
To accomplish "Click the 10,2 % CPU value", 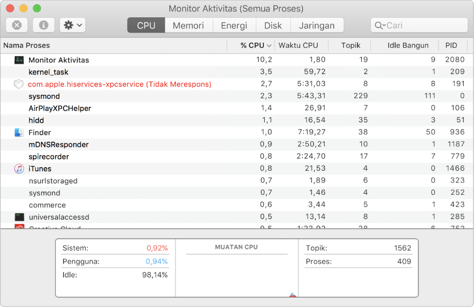I will pyautogui.click(x=264, y=60).
